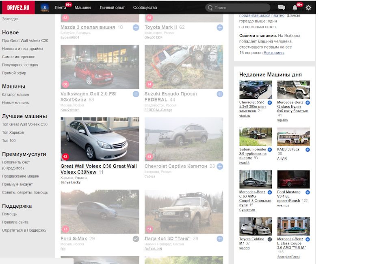
Task: Follow Suzuki Escudo FEDERAL plus icon
Action: click(x=220, y=94)
